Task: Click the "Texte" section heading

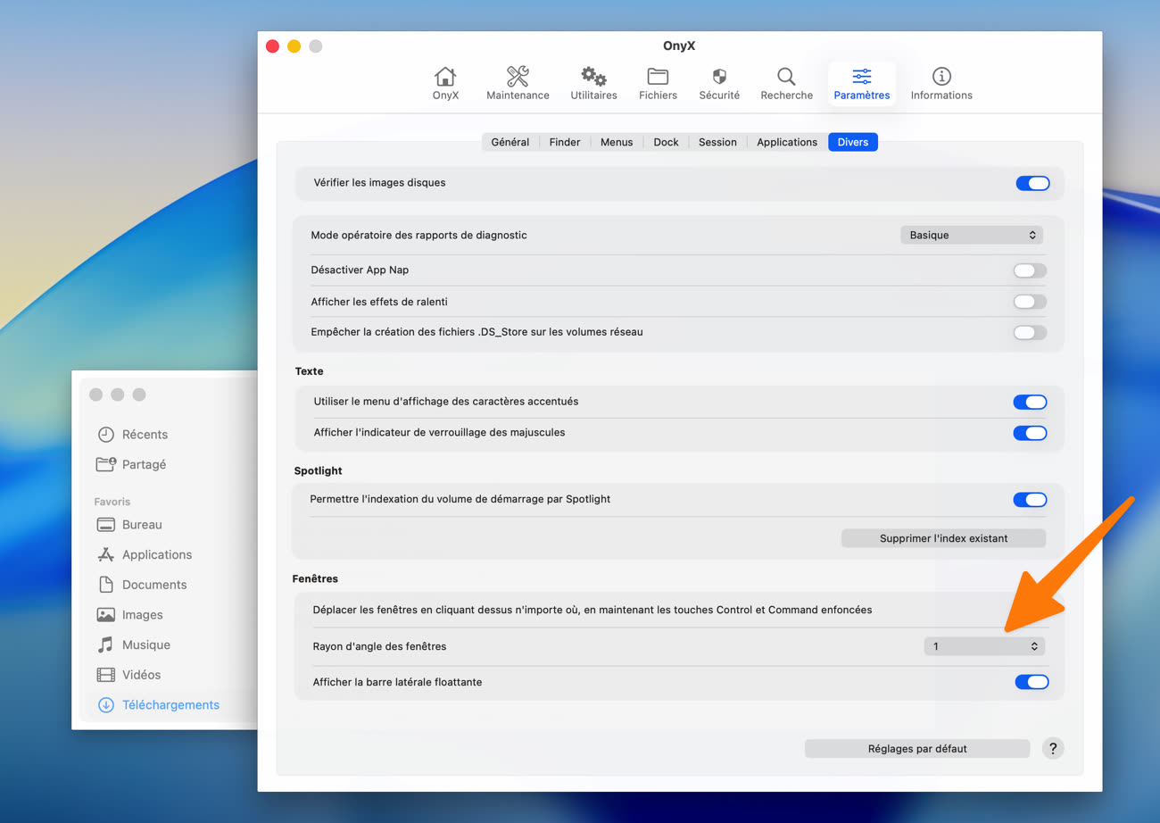Action: (309, 371)
